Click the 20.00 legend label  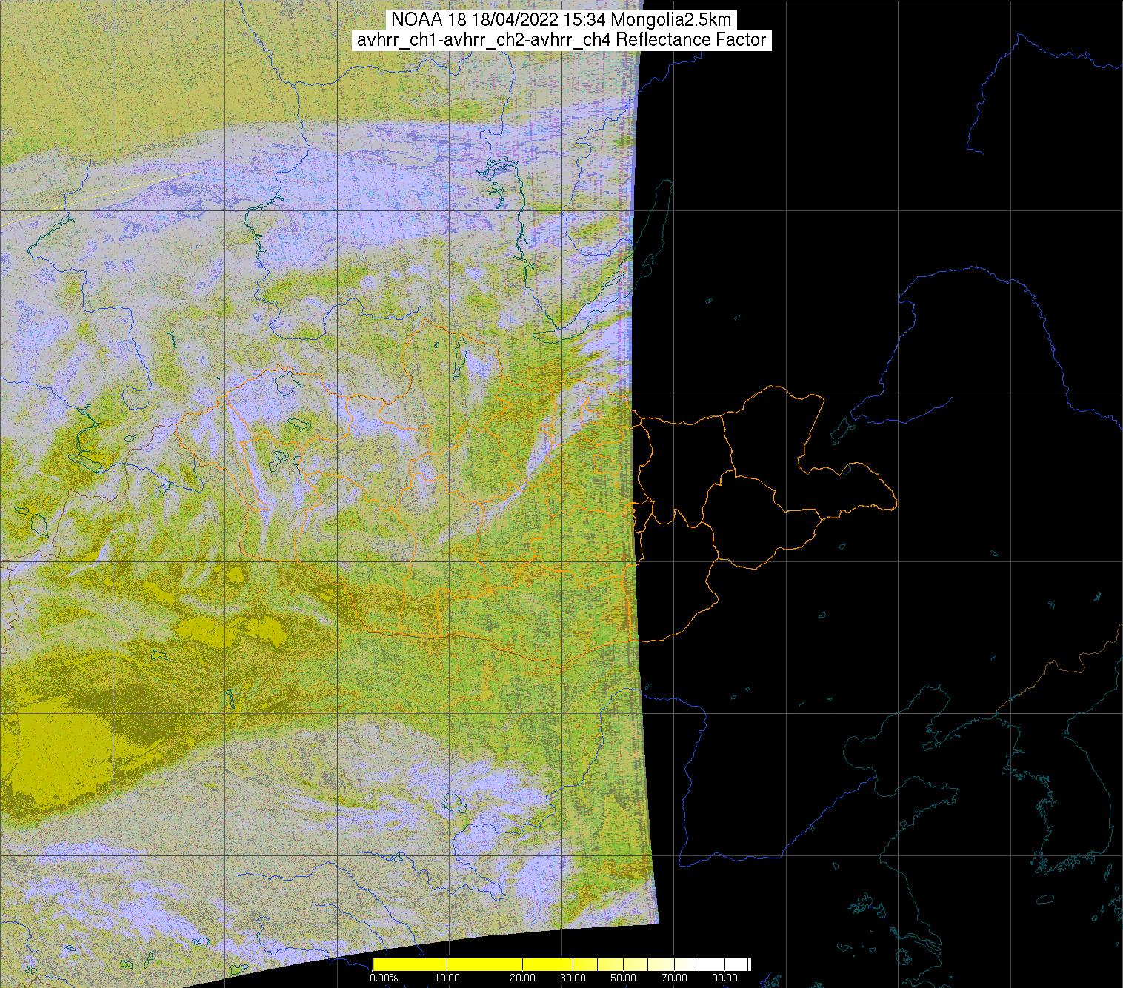[x=523, y=978]
